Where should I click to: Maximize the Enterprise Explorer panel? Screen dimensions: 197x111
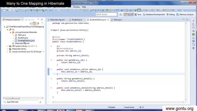pyautogui.click(x=42, y=20)
